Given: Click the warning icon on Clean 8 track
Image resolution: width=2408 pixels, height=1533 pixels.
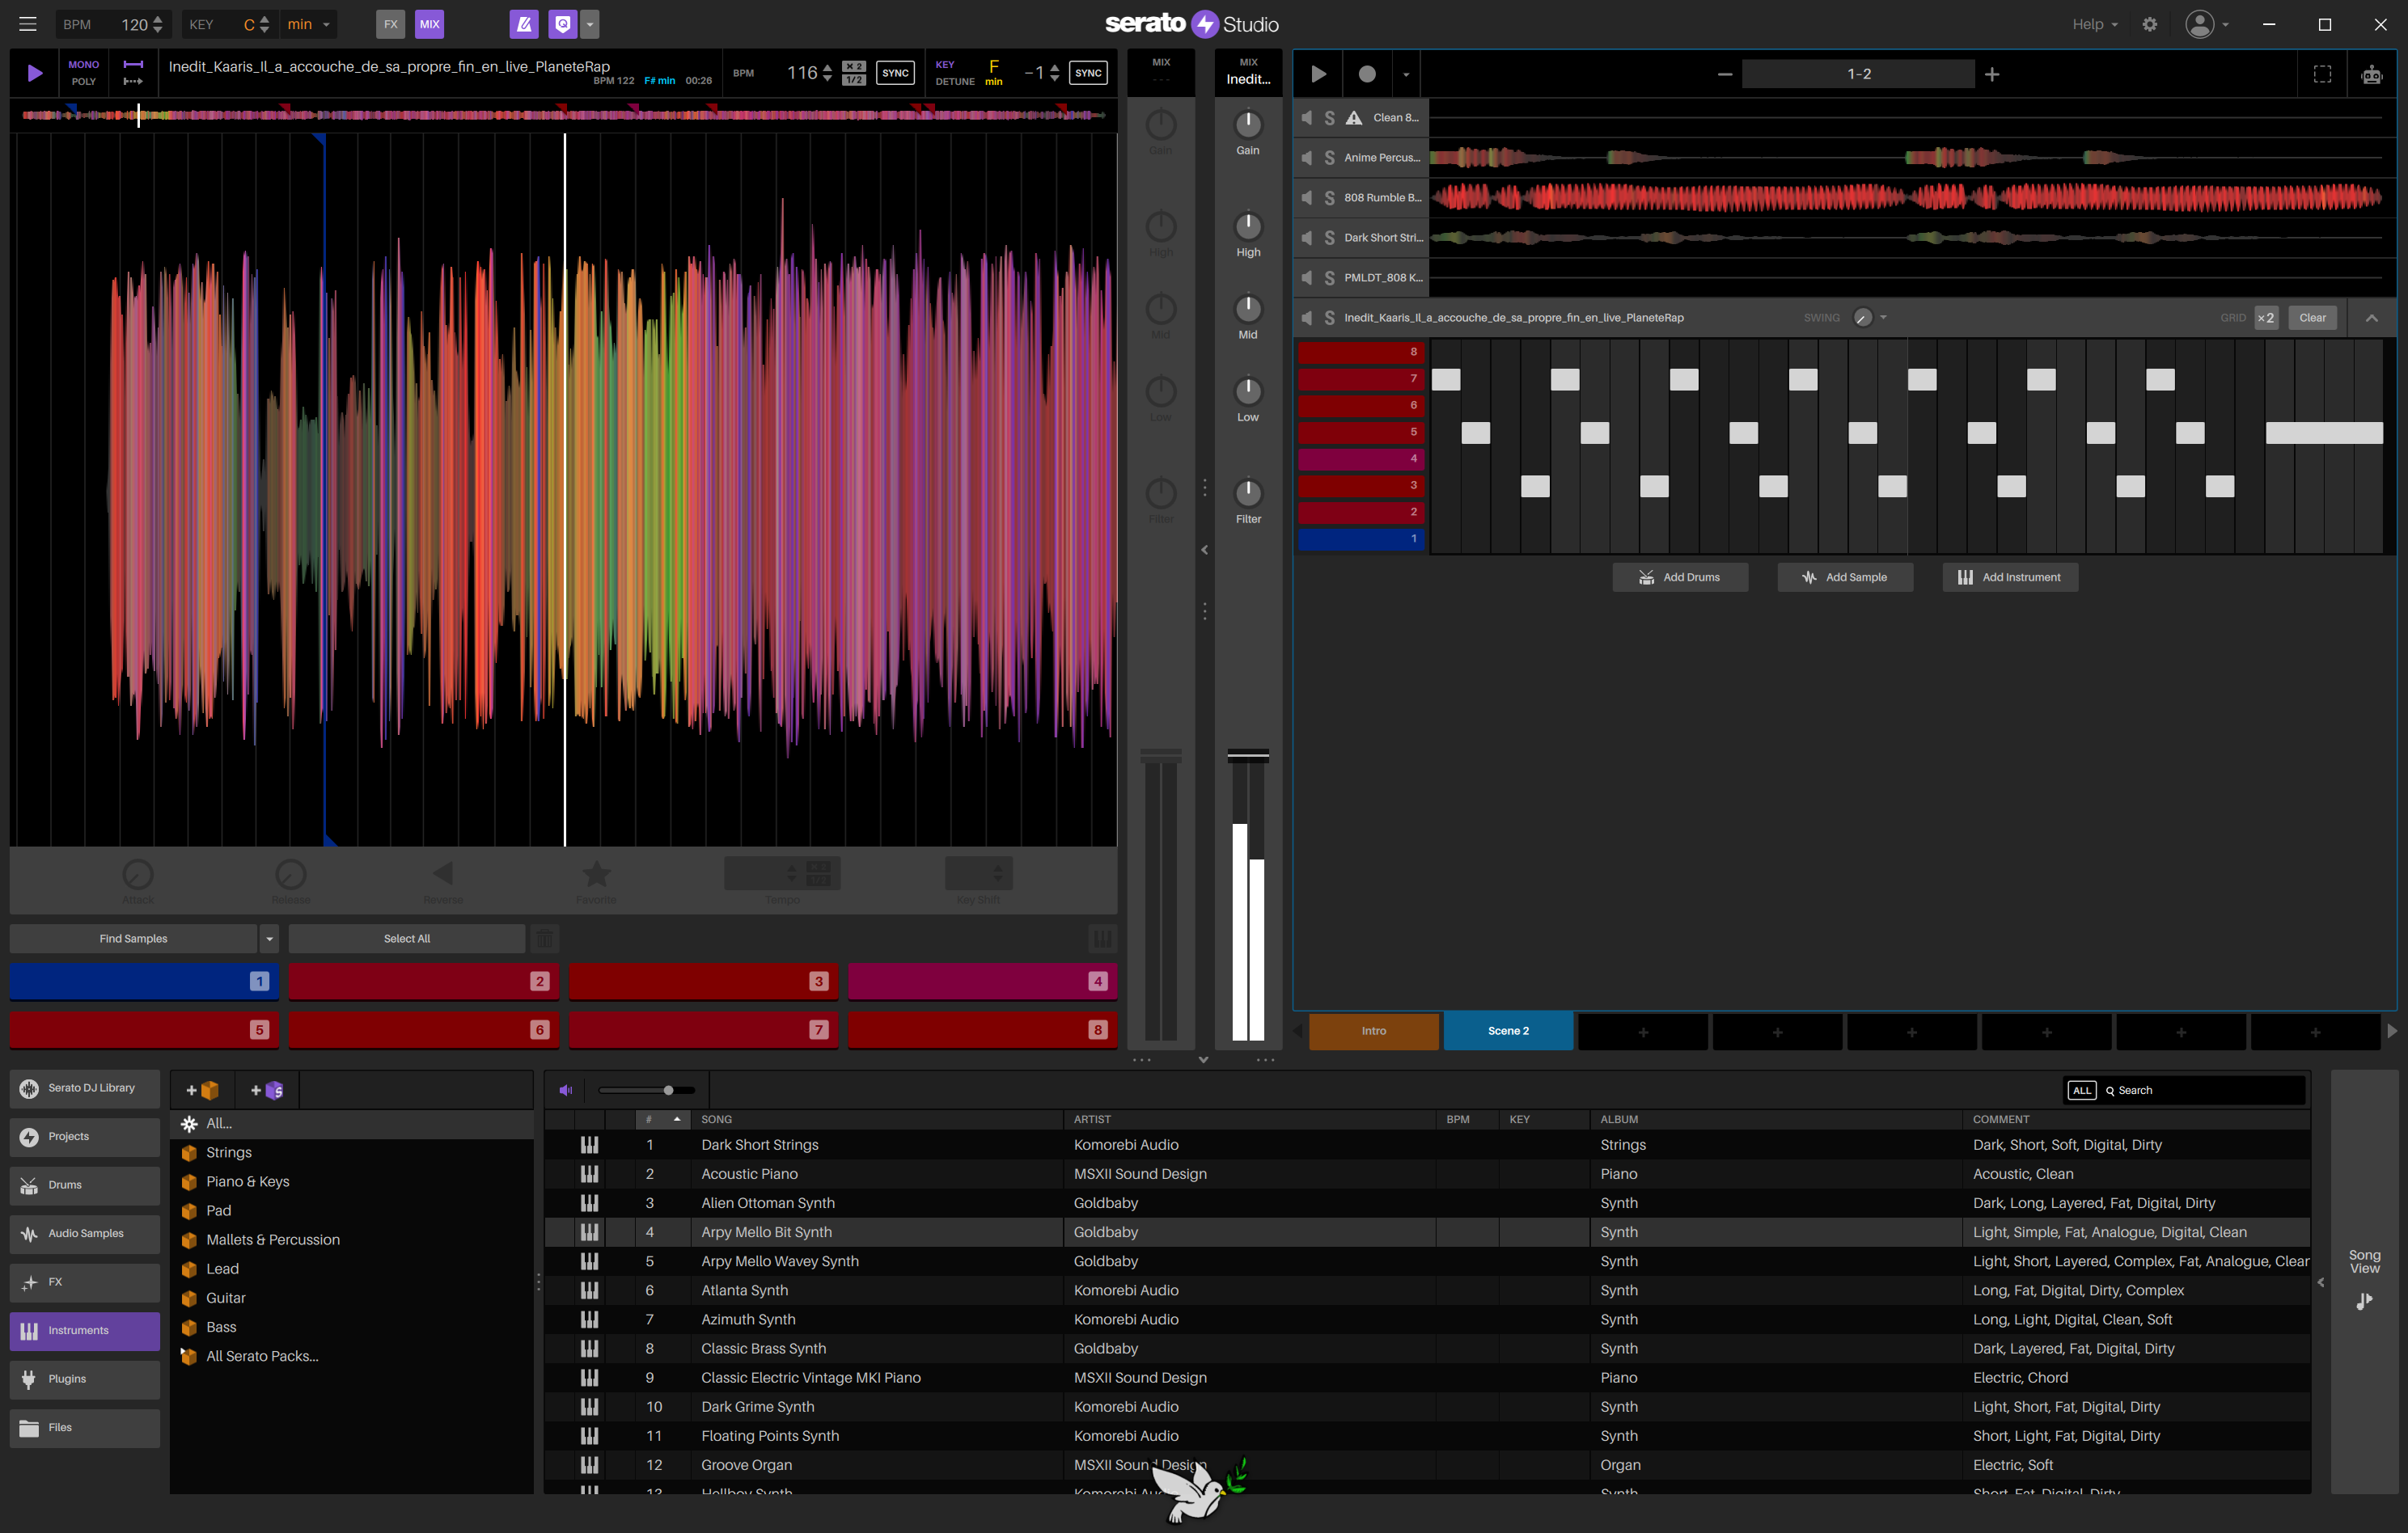Looking at the screenshot, I should tap(1354, 118).
